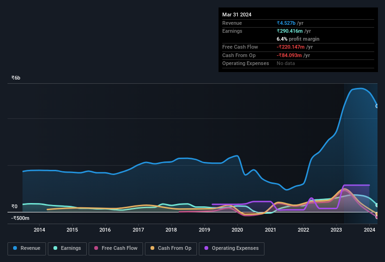Toggle the Free Cash Flow legend button
385x262 pixels.
116,248
